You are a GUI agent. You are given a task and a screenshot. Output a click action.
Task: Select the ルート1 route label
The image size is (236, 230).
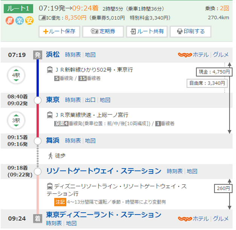tap(18, 8)
